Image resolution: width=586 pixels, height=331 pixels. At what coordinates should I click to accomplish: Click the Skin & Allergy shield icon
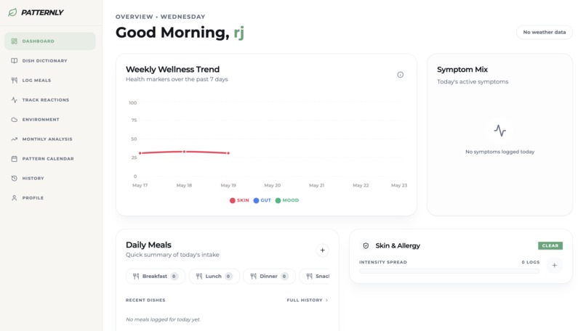point(366,245)
